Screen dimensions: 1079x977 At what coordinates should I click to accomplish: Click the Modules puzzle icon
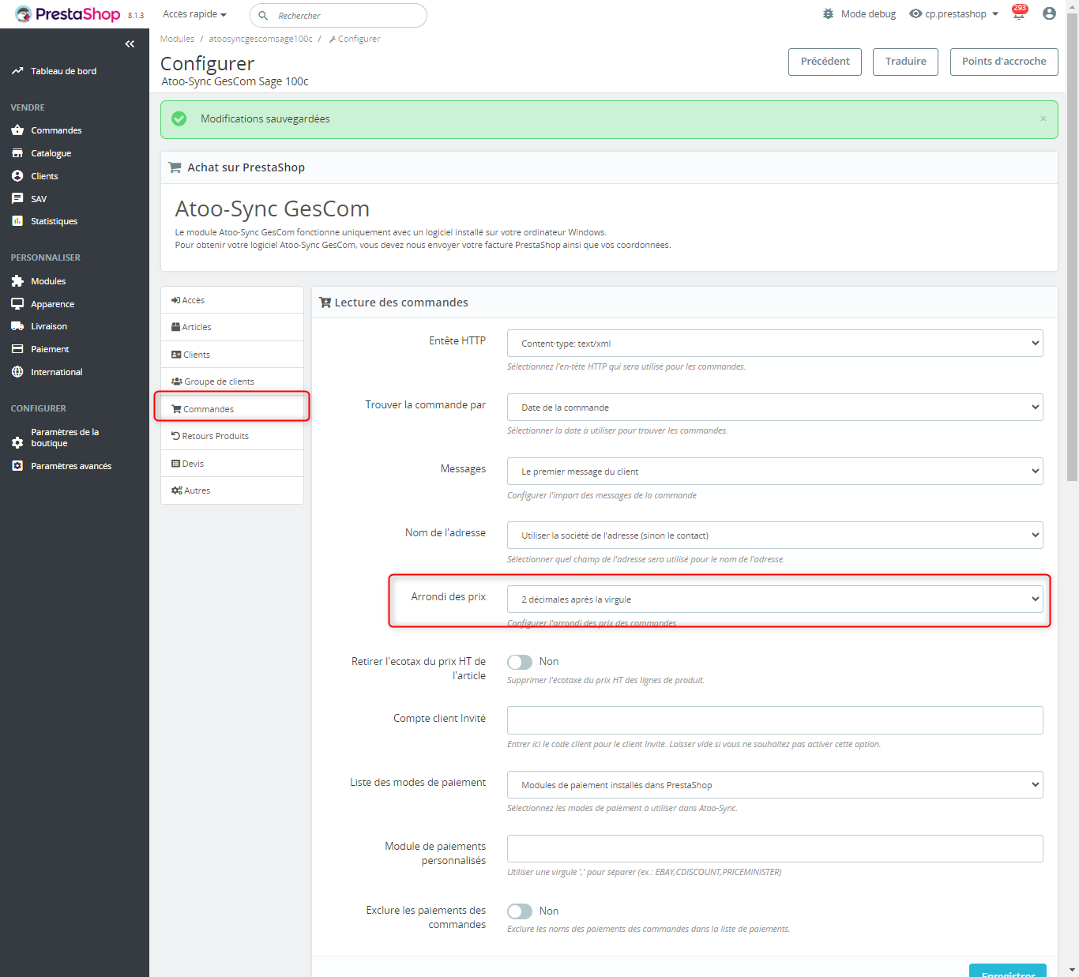coord(17,281)
